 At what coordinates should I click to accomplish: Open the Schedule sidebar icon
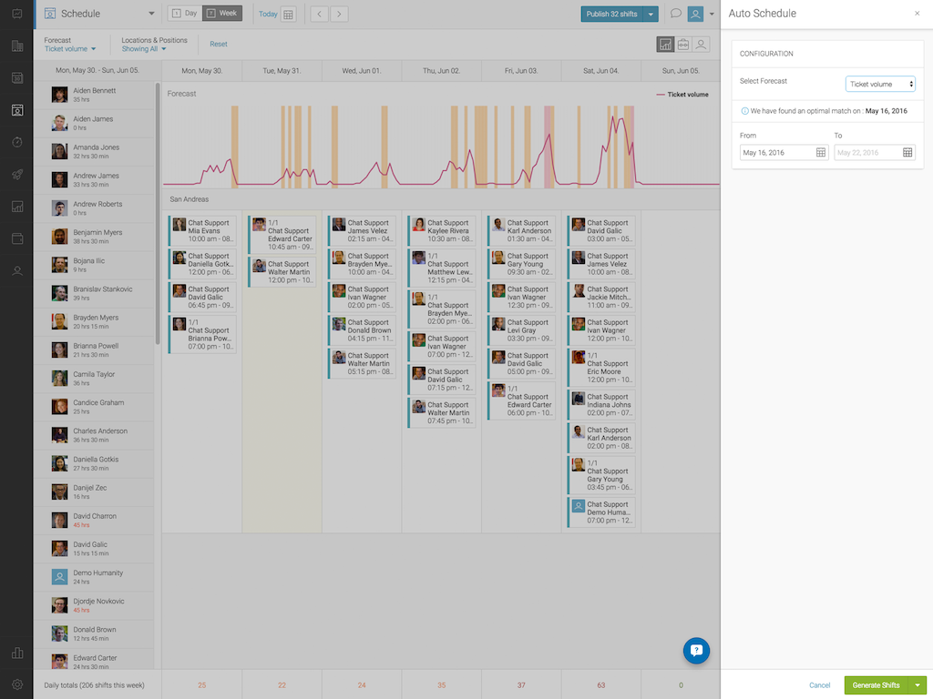(x=16, y=109)
